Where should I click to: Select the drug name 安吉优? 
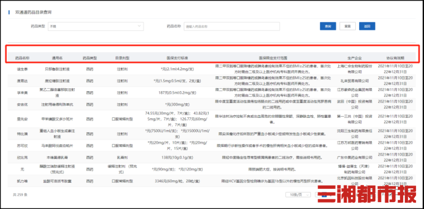[x=22, y=104]
